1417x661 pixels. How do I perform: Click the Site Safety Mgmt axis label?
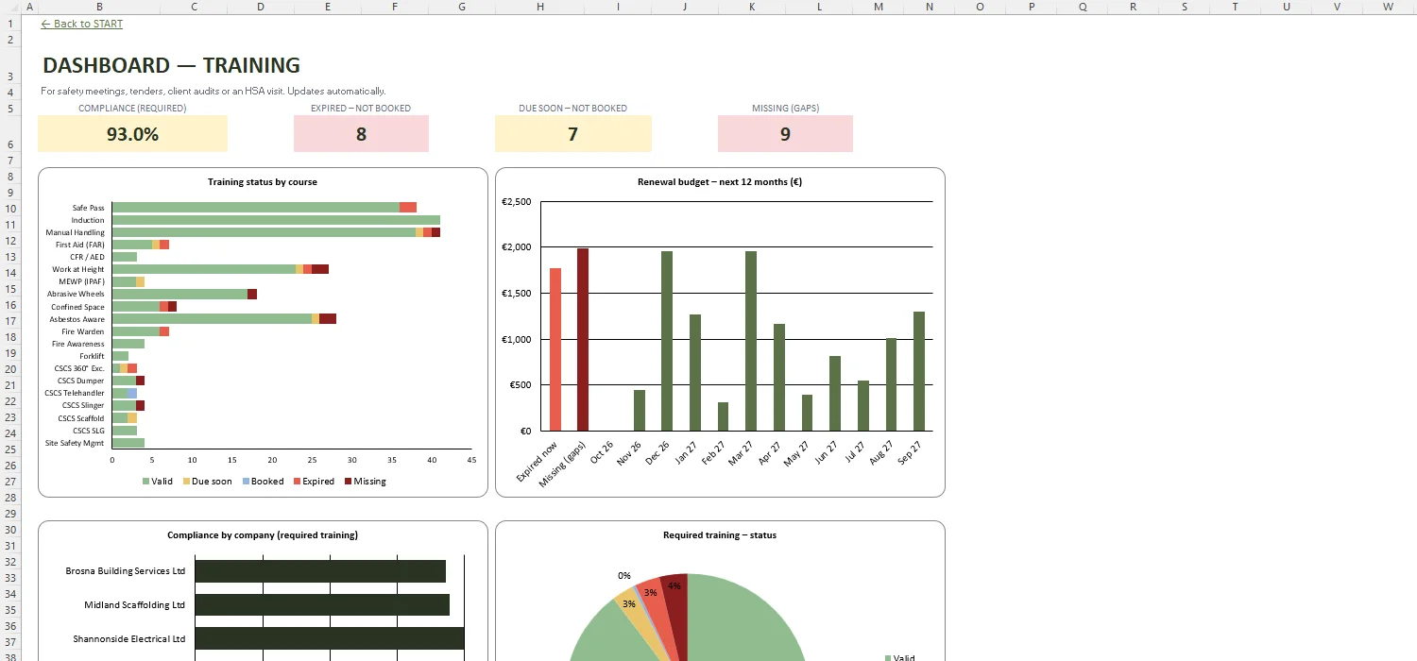pos(75,443)
